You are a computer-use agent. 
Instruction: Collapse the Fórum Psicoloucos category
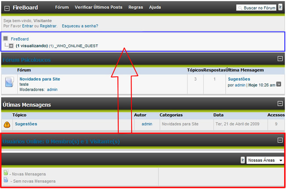point(280,58)
